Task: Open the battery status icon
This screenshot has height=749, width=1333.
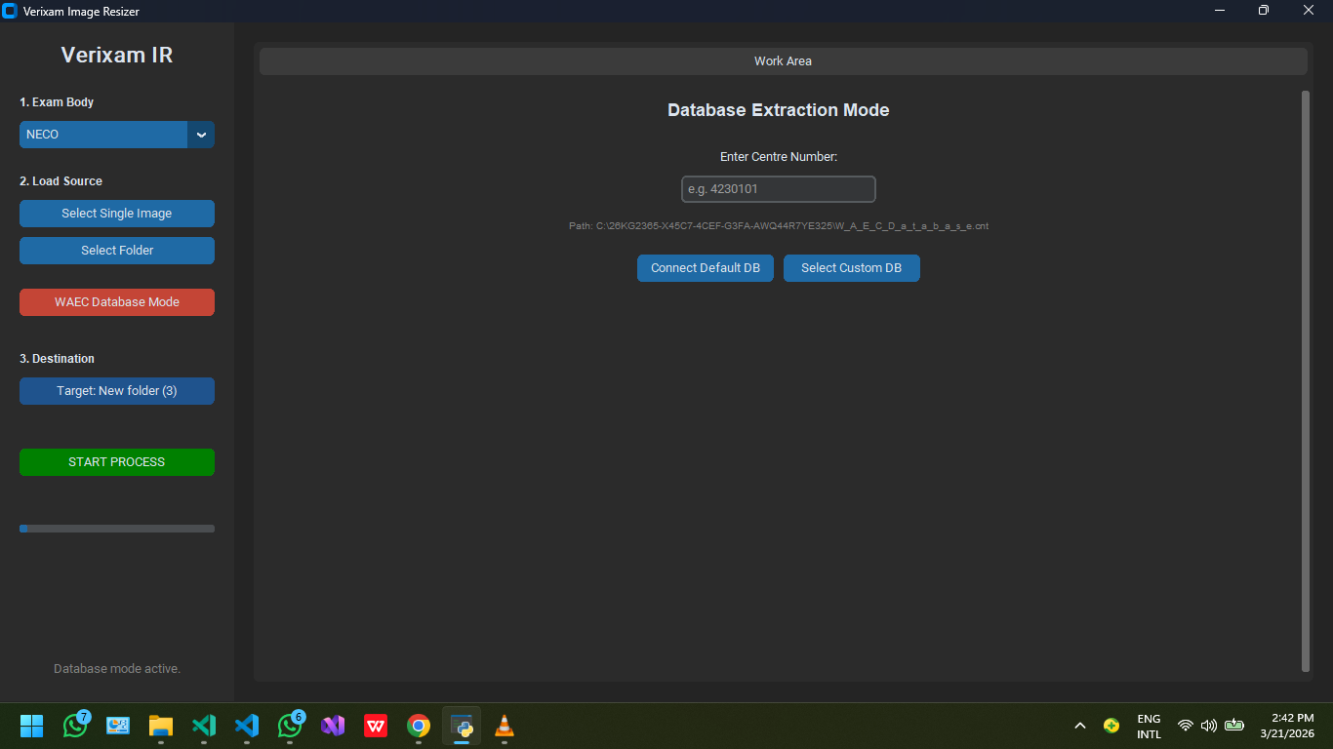Action: click(1234, 726)
